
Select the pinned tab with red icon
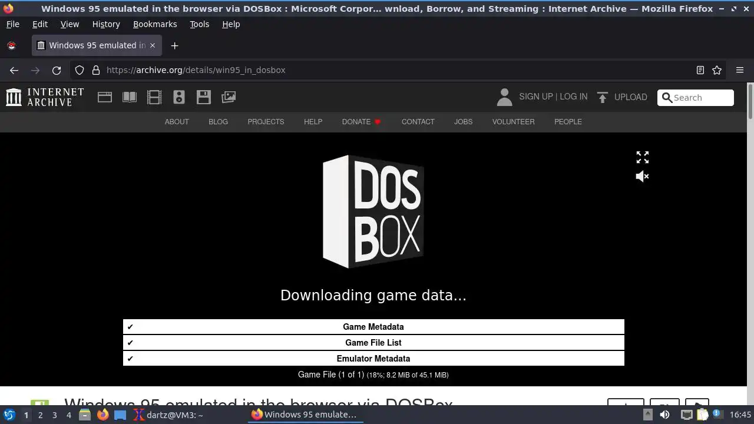(x=11, y=45)
